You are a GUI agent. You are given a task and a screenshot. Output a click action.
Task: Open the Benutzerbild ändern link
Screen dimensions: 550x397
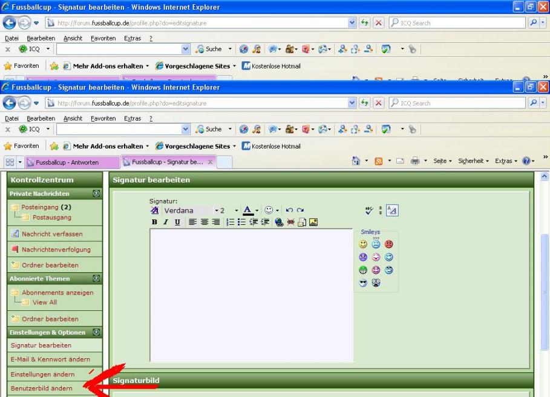(41, 389)
